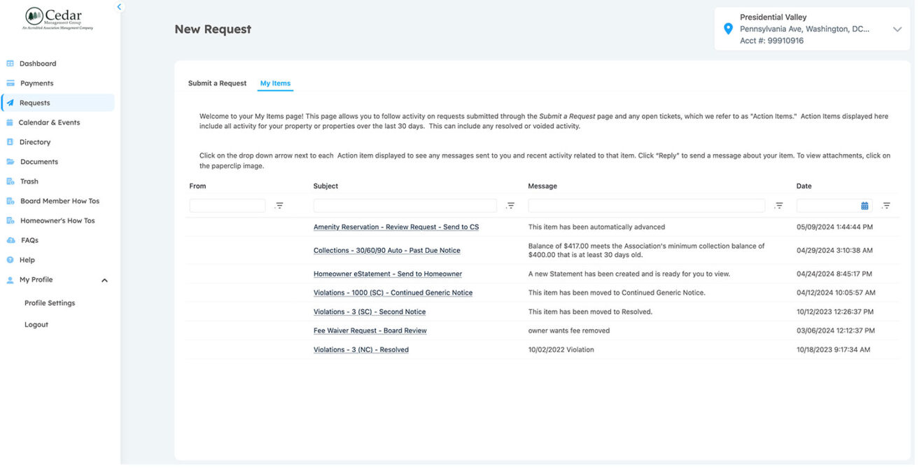Screen dimensions: 924x469
Task: Expand the Presidential Valley property dropdown
Action: coord(897,29)
